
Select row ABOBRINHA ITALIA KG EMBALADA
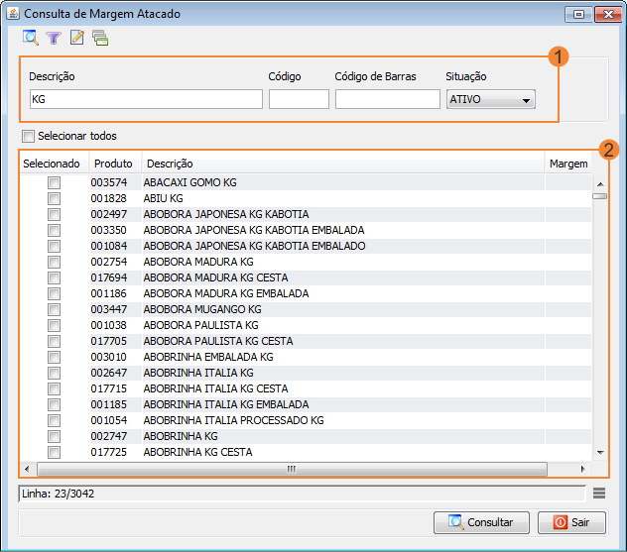(x=306, y=404)
